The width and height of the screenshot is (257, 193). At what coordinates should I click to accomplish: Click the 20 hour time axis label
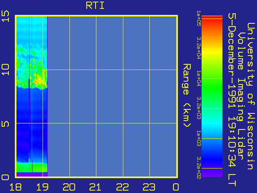[69, 187]
